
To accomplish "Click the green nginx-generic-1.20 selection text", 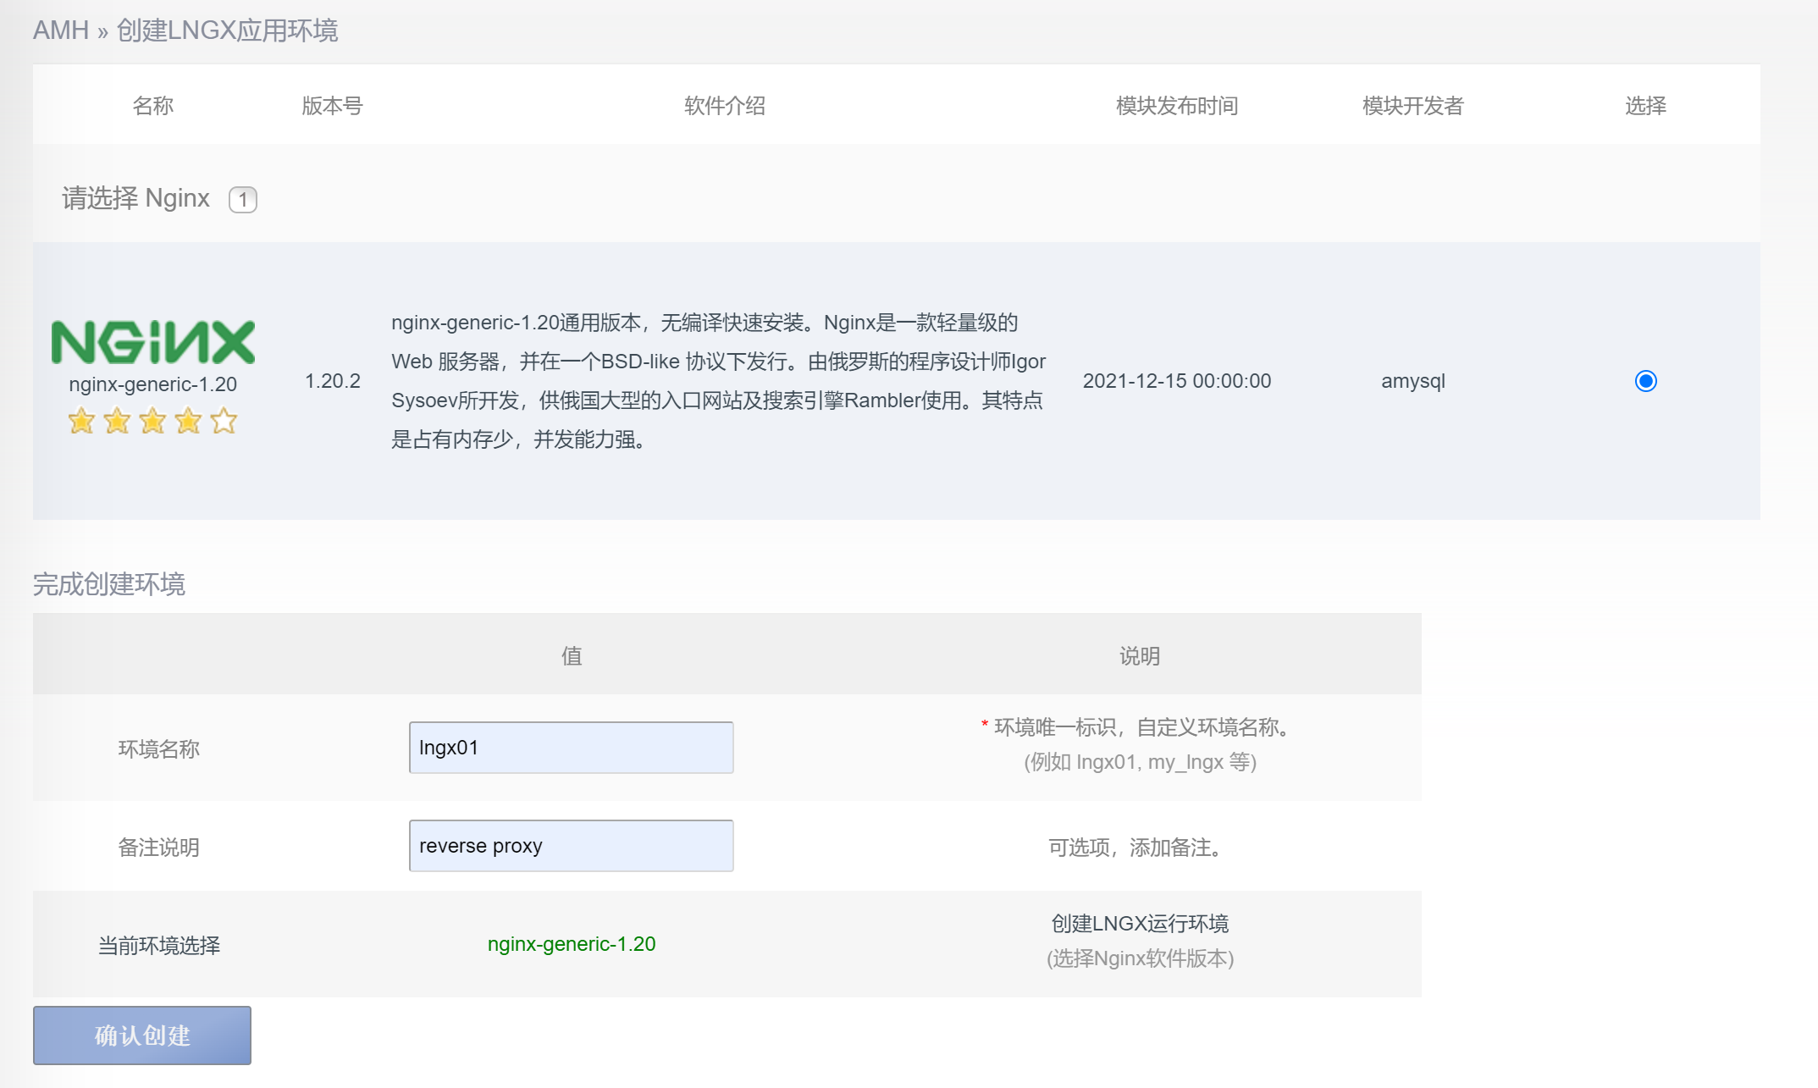I will click(x=572, y=944).
